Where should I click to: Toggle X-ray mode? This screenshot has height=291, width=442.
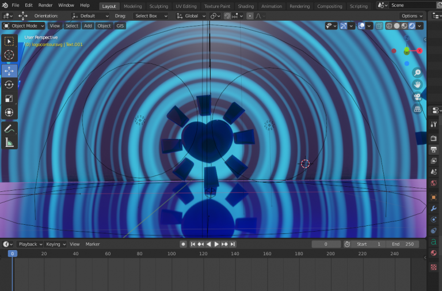click(379, 27)
